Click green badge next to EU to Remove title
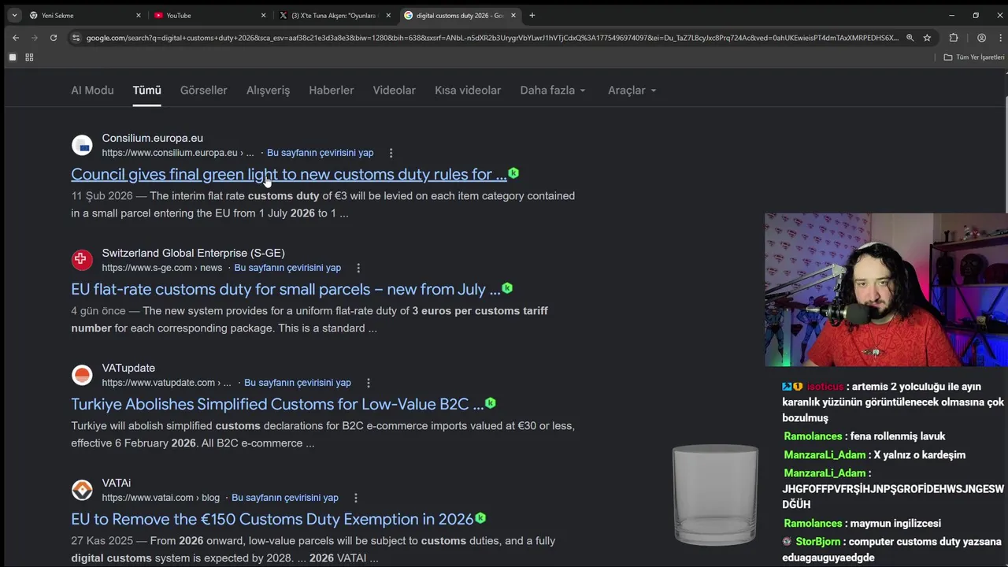Viewport: 1008px width, 567px height. (480, 518)
